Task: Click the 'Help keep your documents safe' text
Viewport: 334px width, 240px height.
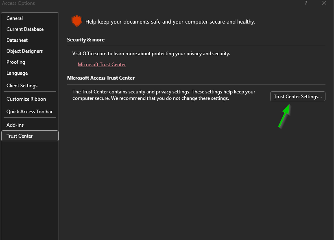Action: click(x=170, y=22)
